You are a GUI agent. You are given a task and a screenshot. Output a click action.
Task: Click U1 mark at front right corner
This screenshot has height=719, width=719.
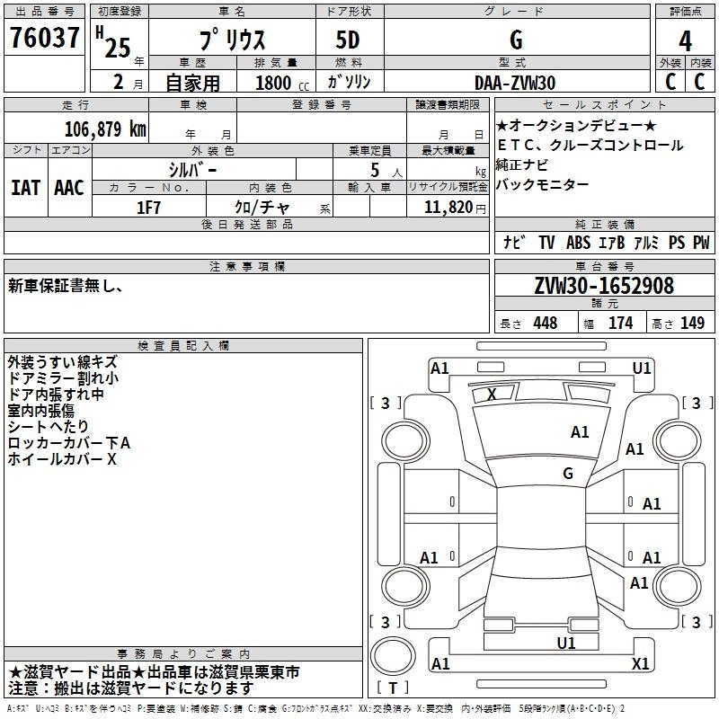click(x=641, y=368)
